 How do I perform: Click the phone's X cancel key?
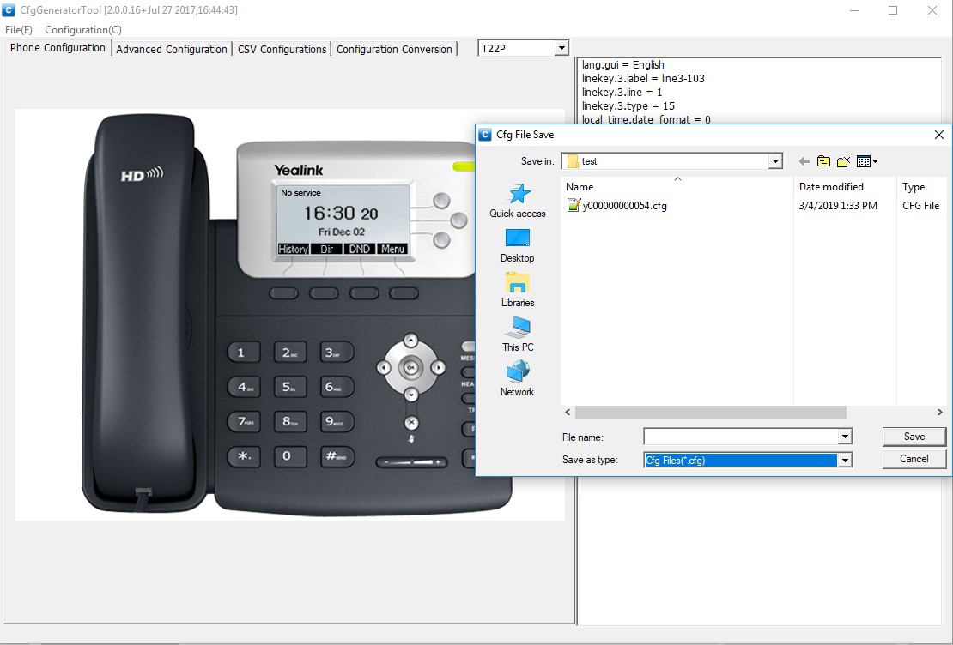coord(411,422)
